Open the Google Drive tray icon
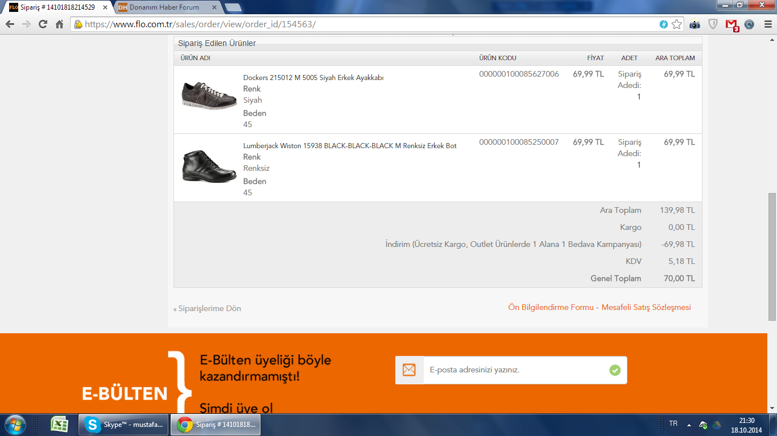The image size is (777, 436). (717, 425)
